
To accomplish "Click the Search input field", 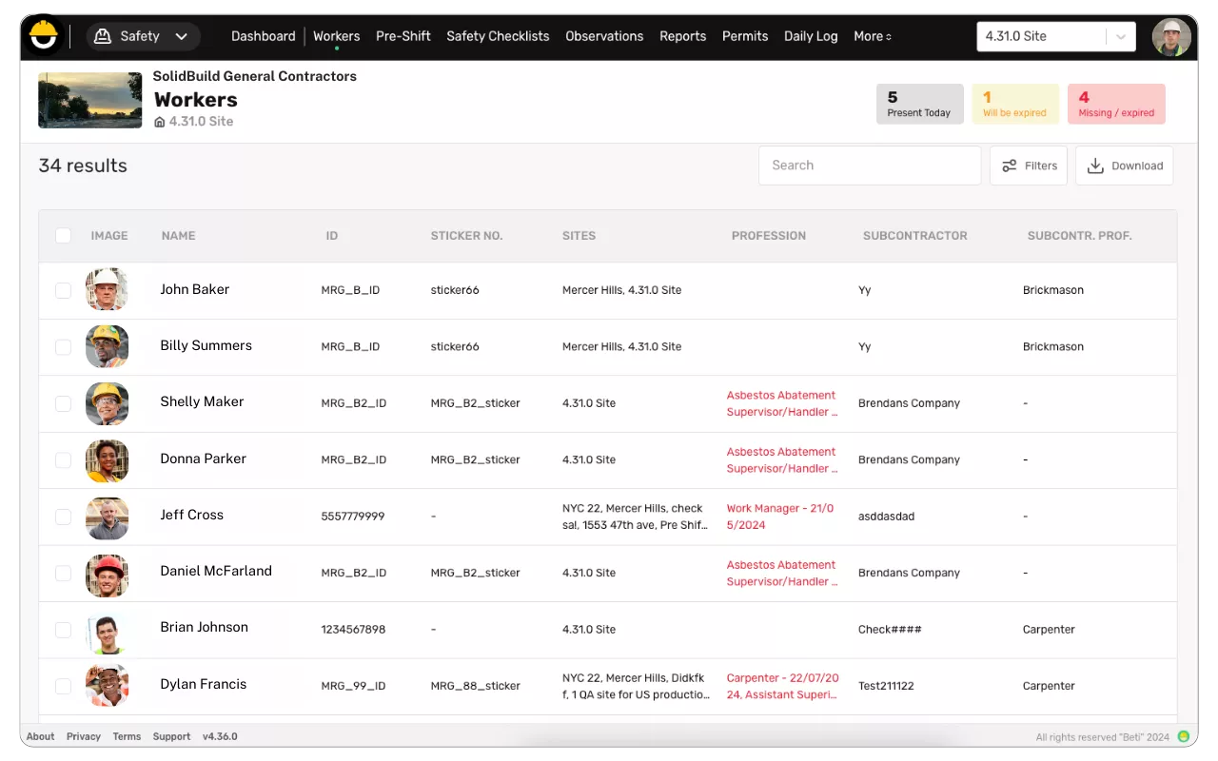I will [x=870, y=166].
